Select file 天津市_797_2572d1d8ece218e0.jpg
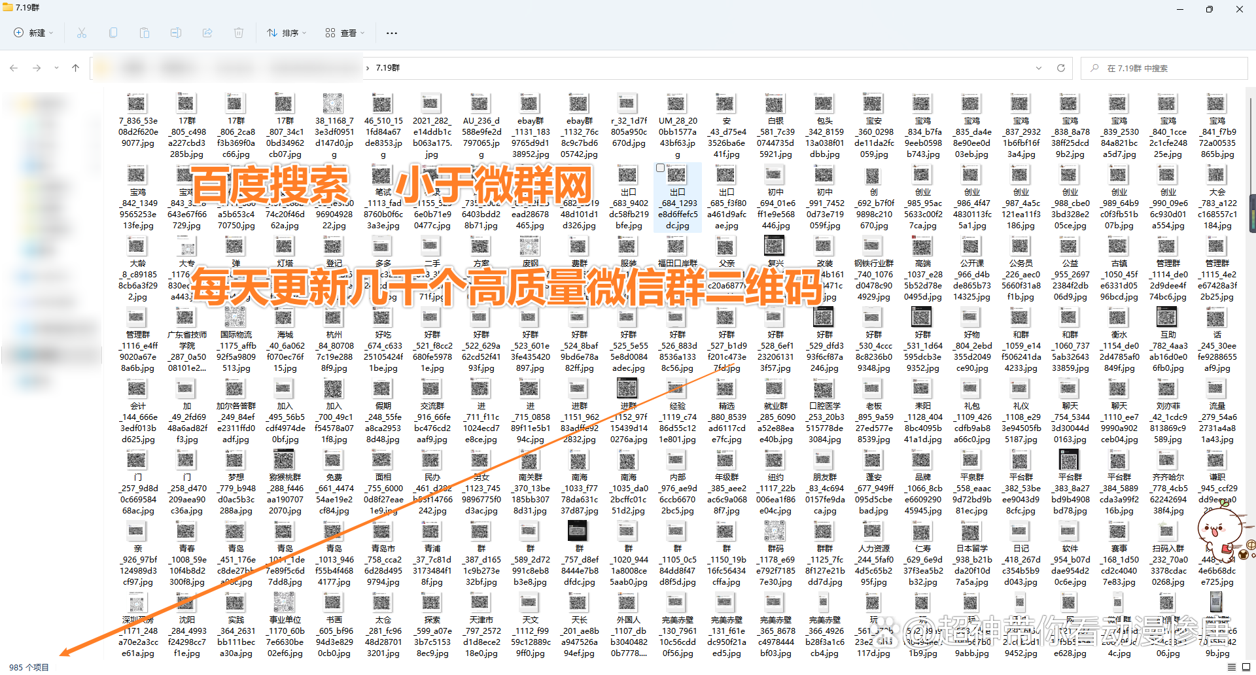This screenshot has height=675, width=1256. pyautogui.click(x=481, y=625)
